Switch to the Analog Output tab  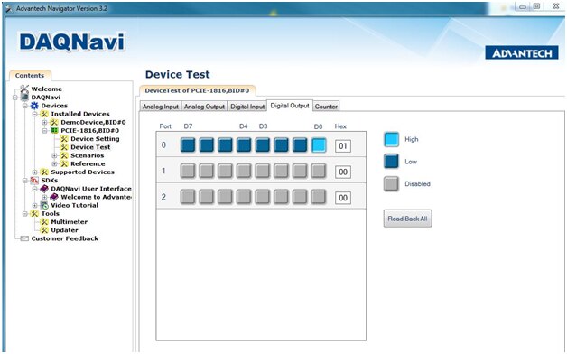pos(204,107)
